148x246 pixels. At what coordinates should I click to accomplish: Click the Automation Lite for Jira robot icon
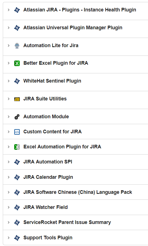pyautogui.click(x=17, y=46)
